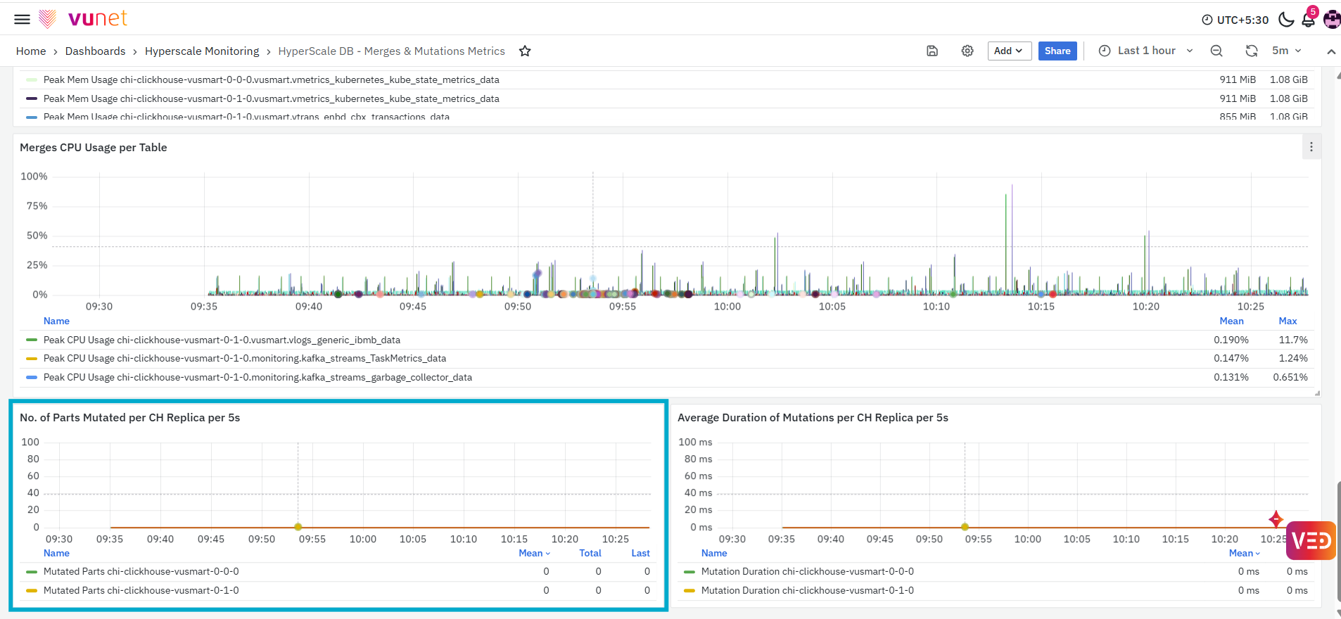Star this dashboard as favorite
Image resolution: width=1341 pixels, height=619 pixels.
tap(525, 51)
